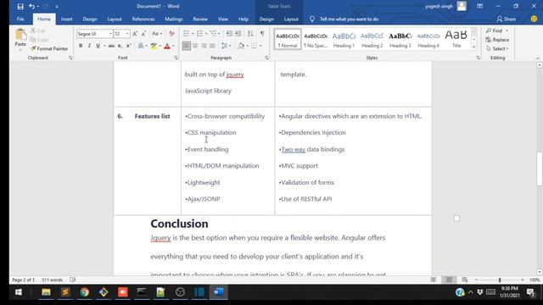Apply the Normal style
Screen dimensions: 543x305
[288, 40]
